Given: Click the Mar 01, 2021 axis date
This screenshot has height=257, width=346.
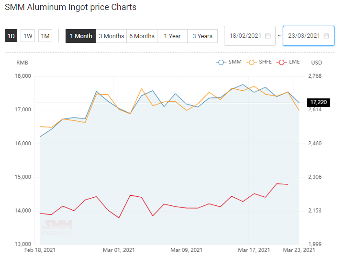Looking at the screenshot, I should tap(119, 250).
